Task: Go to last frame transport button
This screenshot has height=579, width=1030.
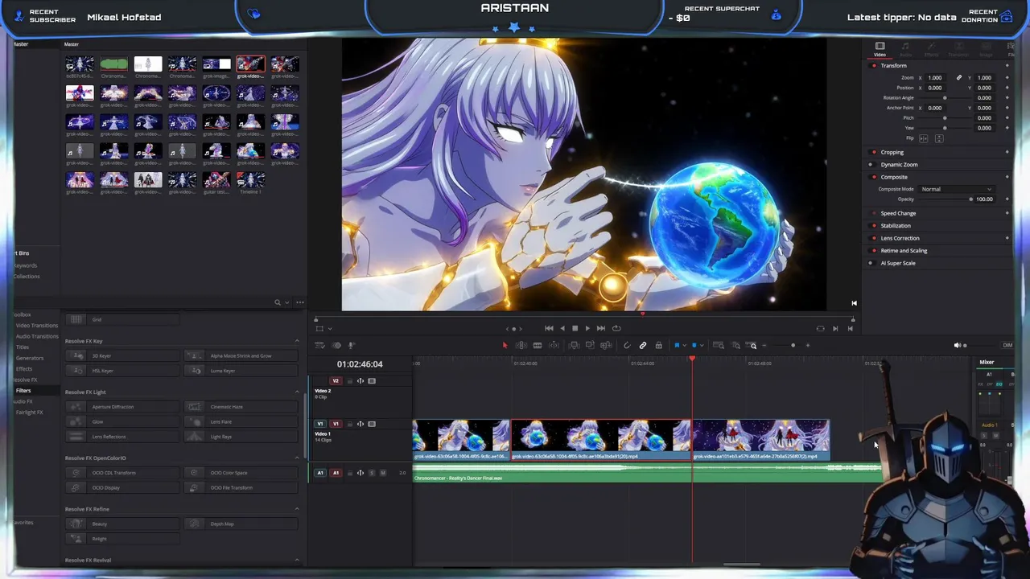Action: [601, 328]
